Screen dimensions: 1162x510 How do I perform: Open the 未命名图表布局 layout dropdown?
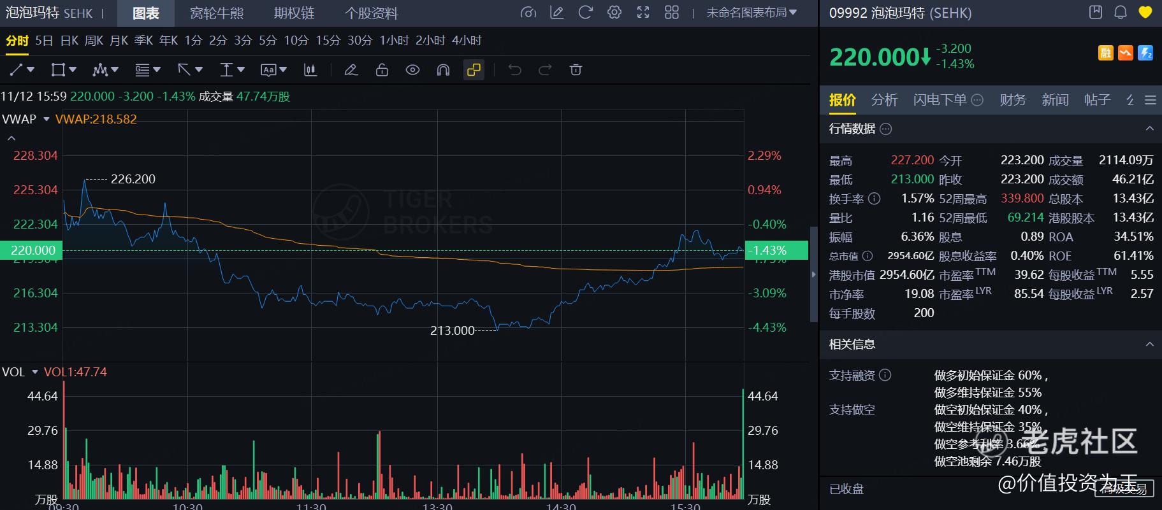pos(752,13)
